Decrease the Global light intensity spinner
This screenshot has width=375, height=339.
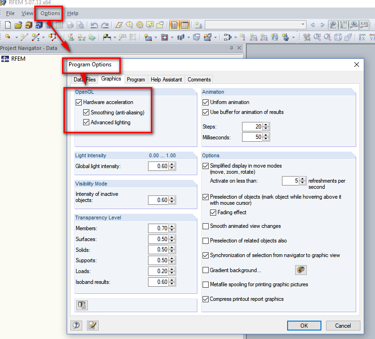[172, 168]
